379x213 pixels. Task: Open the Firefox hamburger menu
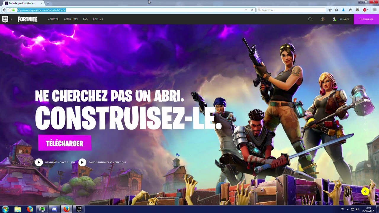point(375,10)
